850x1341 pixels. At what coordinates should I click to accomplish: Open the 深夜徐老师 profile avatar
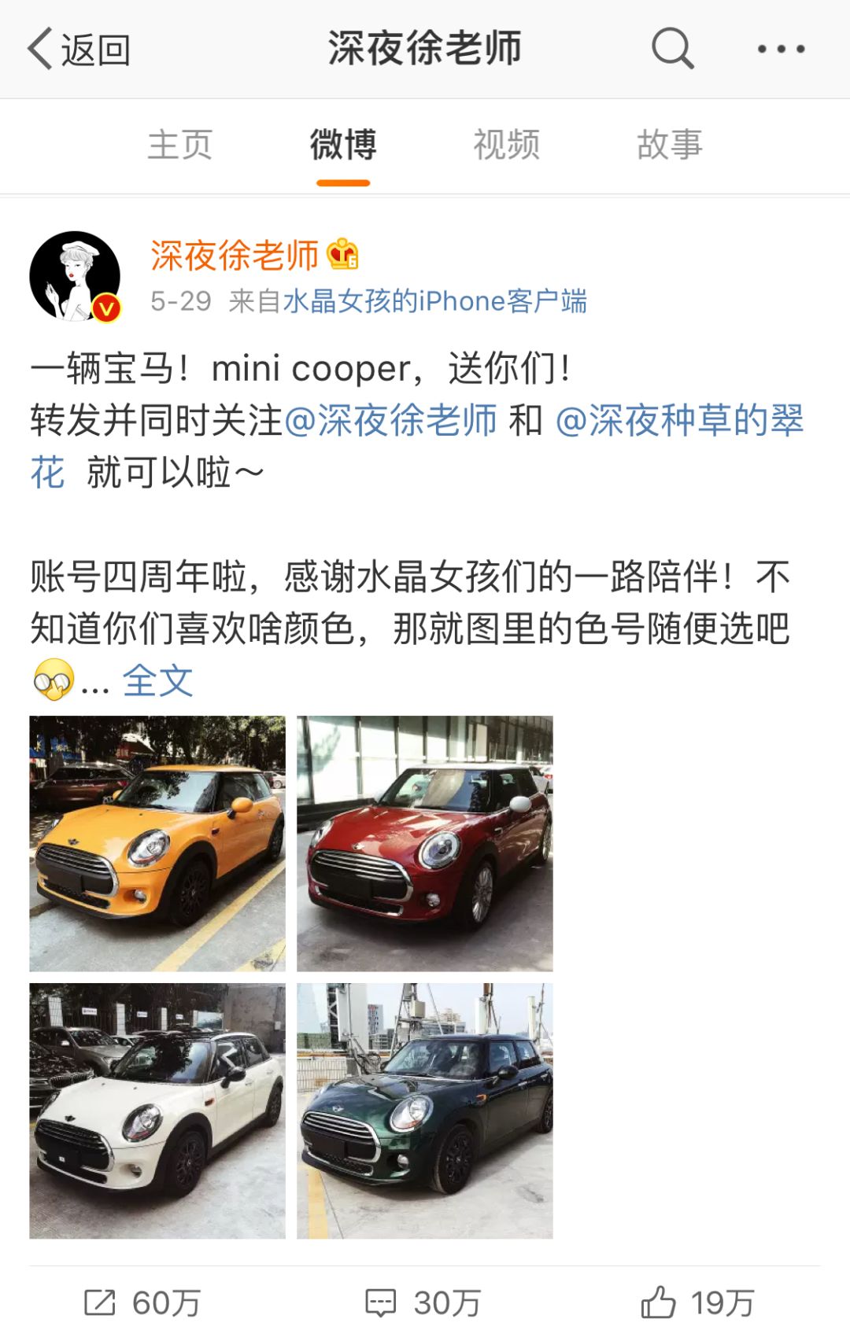(76, 276)
